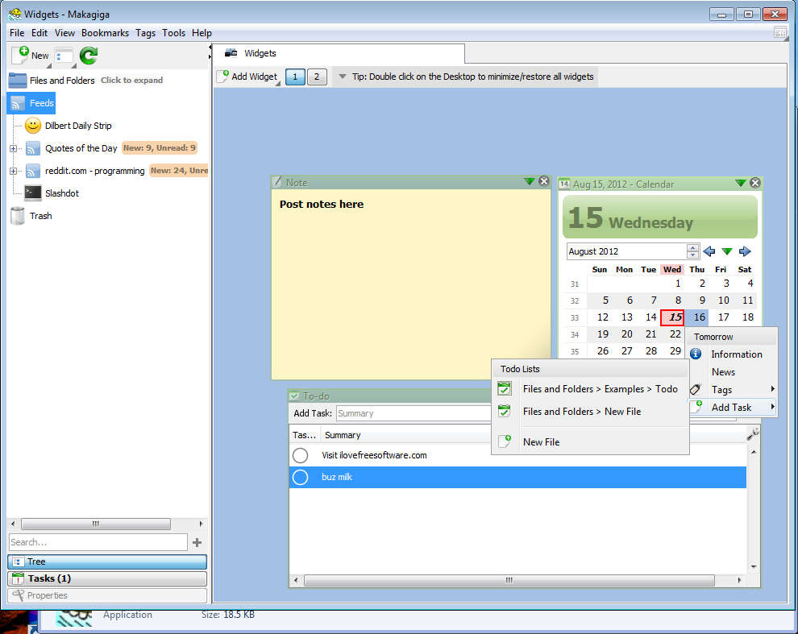Expand the Quotes of the Day feed
Viewport: 798px width, 634px height.
[x=13, y=148]
